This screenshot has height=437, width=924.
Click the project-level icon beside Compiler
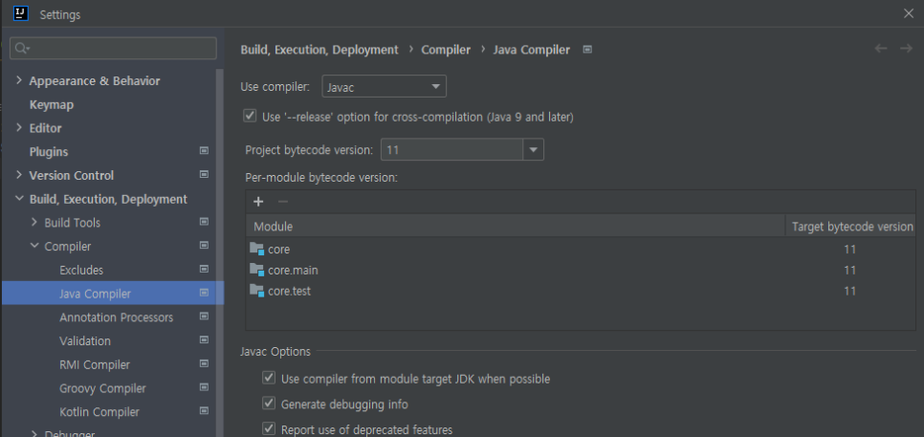204,246
